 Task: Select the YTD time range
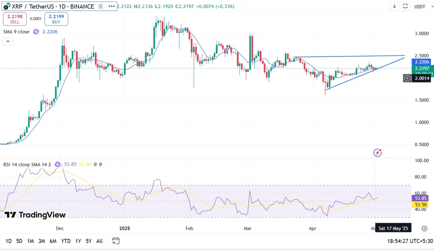pyautogui.click(x=66, y=241)
